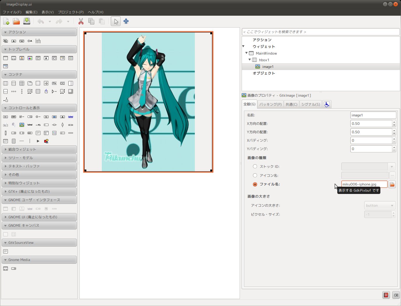Click the Paste clipboard toolbar icon
This screenshot has width=401, height=306.
click(x=102, y=21)
